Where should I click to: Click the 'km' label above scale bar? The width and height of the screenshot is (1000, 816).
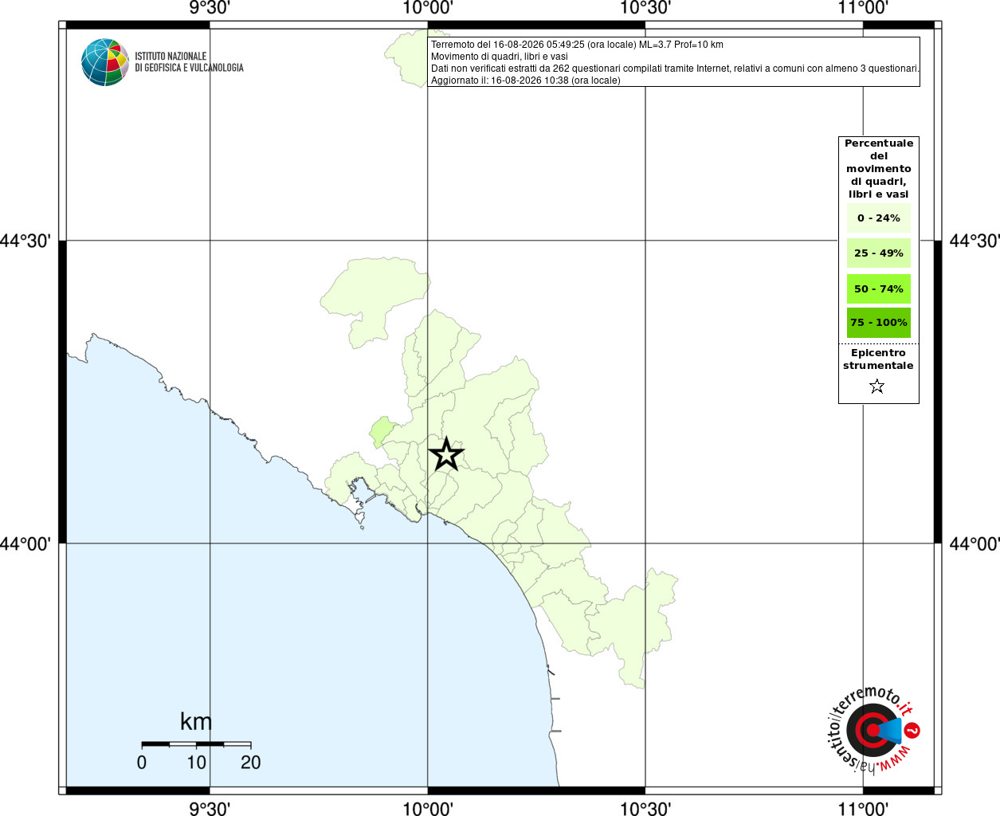[196, 722]
